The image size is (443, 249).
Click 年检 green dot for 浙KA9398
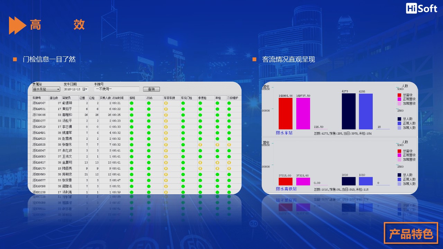(x=217, y=186)
